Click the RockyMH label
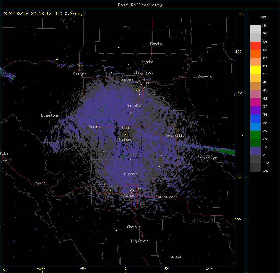280x273 pixels. click(x=80, y=74)
